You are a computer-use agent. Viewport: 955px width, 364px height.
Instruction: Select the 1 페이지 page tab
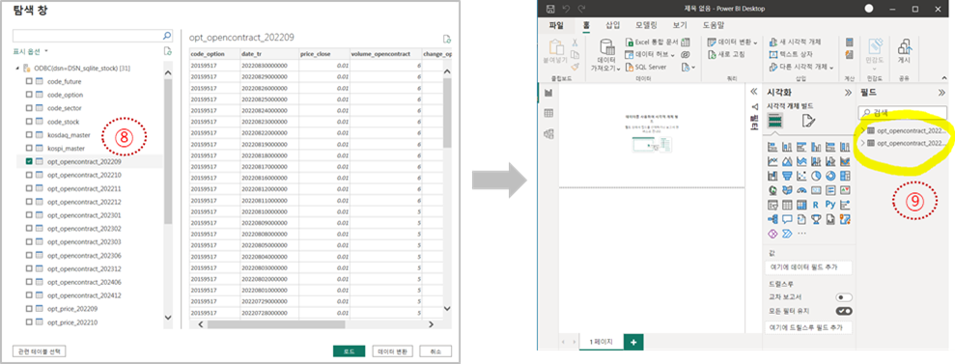click(601, 342)
